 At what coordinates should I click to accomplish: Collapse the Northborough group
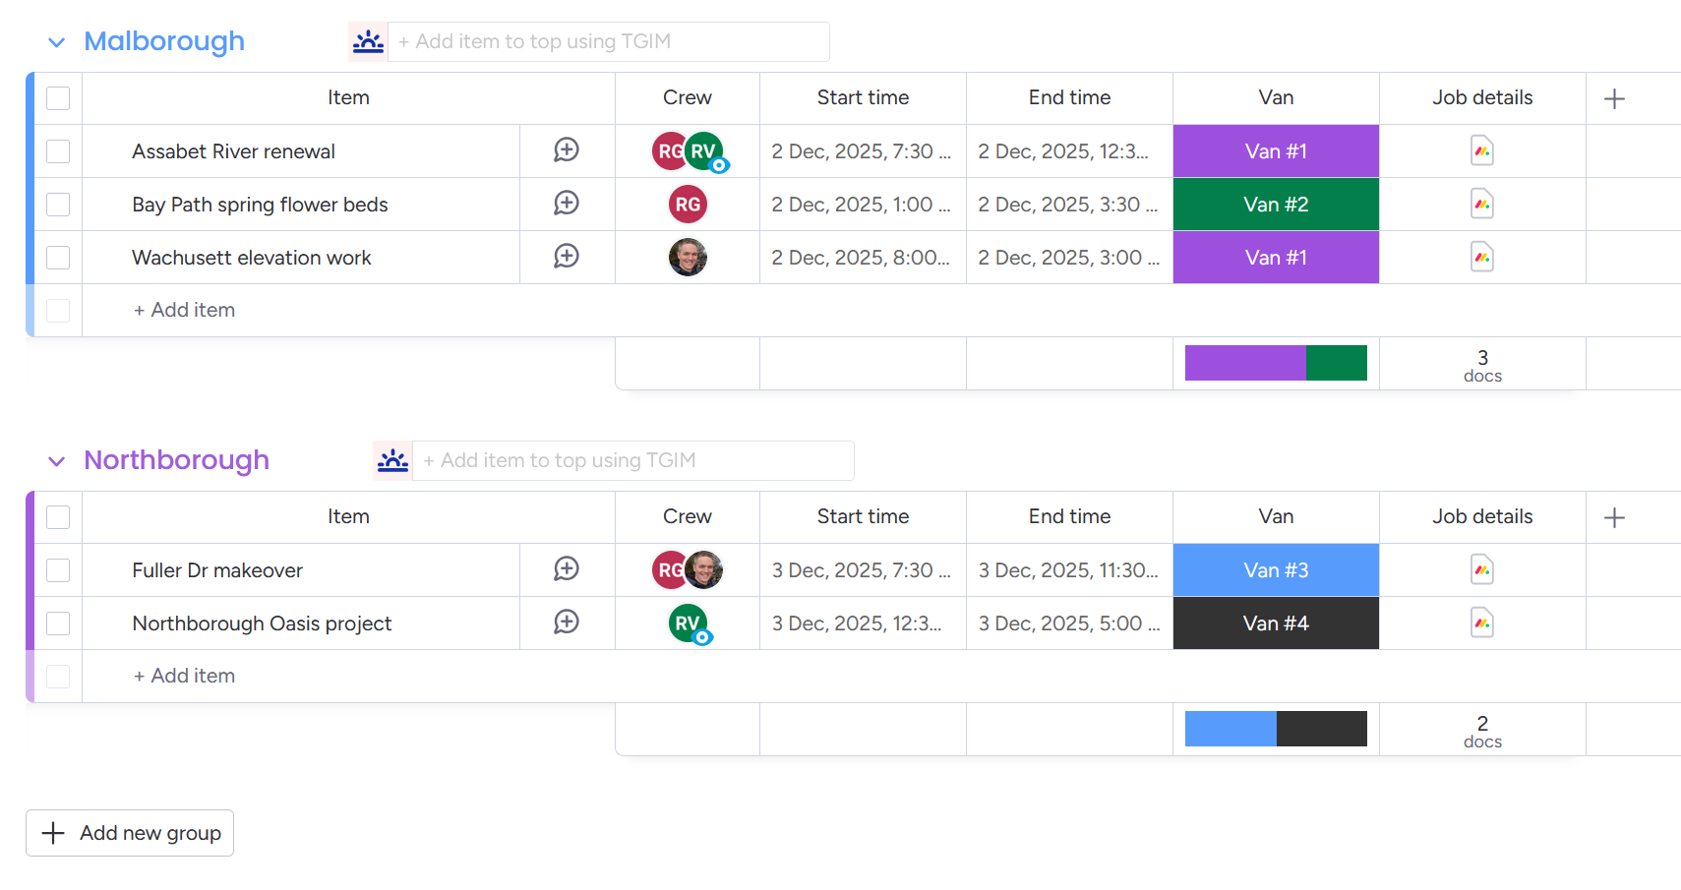57,461
